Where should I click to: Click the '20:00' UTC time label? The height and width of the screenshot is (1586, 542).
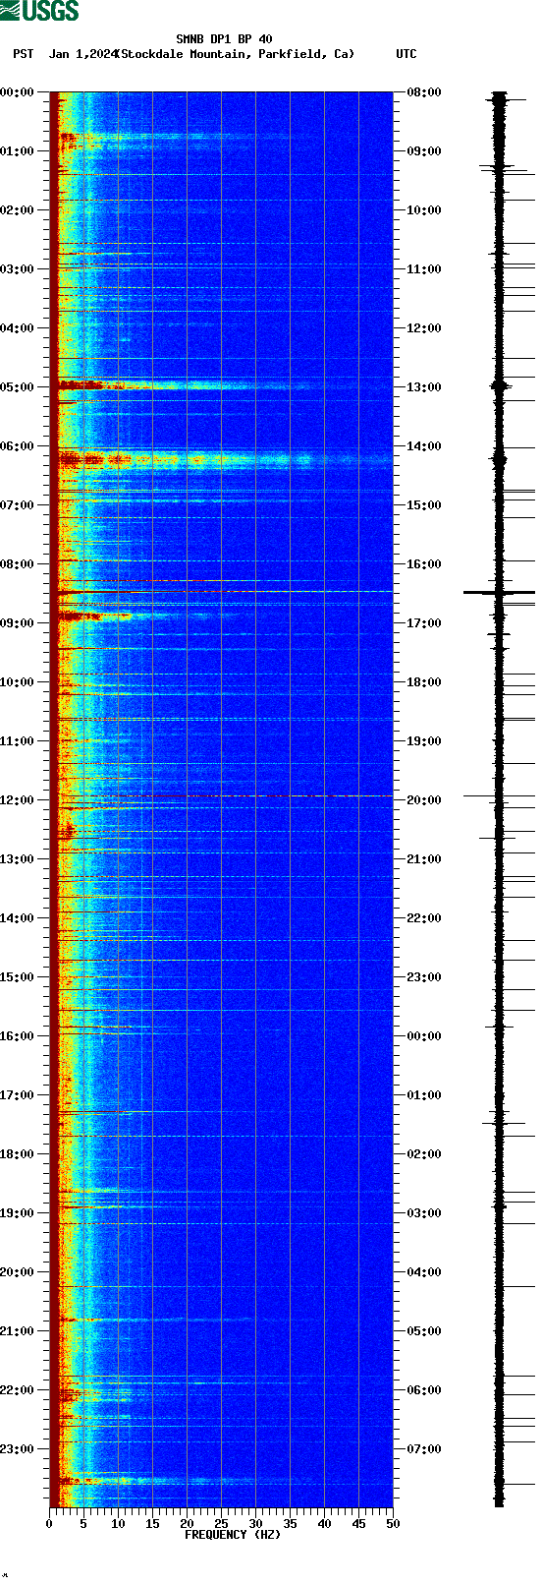tap(424, 800)
